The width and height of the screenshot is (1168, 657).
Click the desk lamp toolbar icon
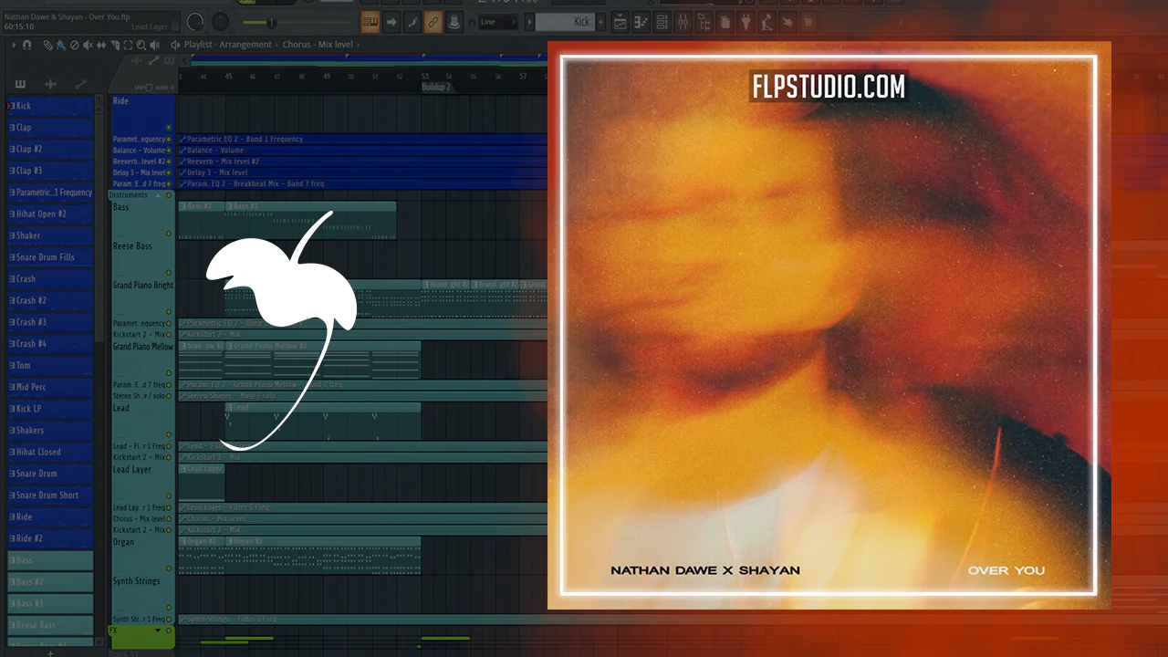tap(766, 22)
